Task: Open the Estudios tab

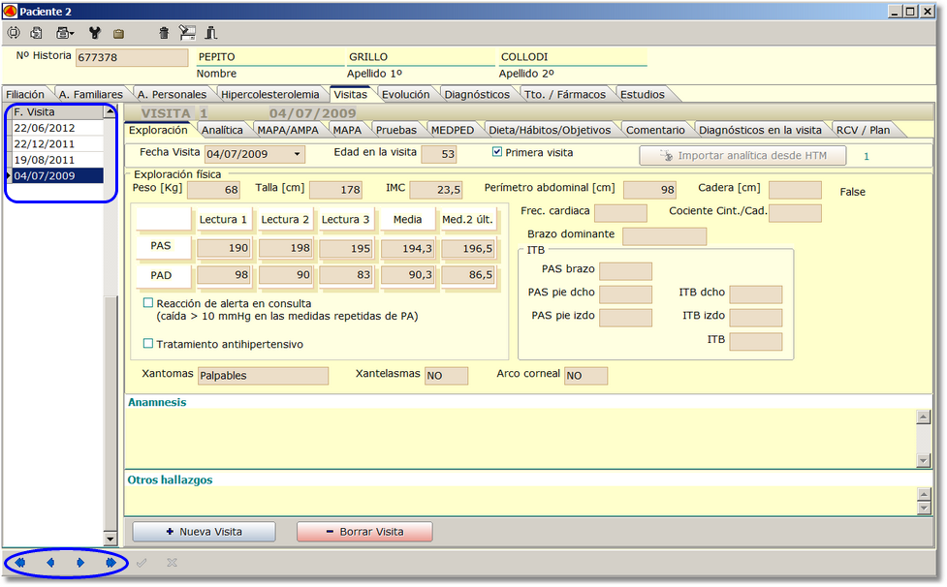Action: [x=643, y=94]
